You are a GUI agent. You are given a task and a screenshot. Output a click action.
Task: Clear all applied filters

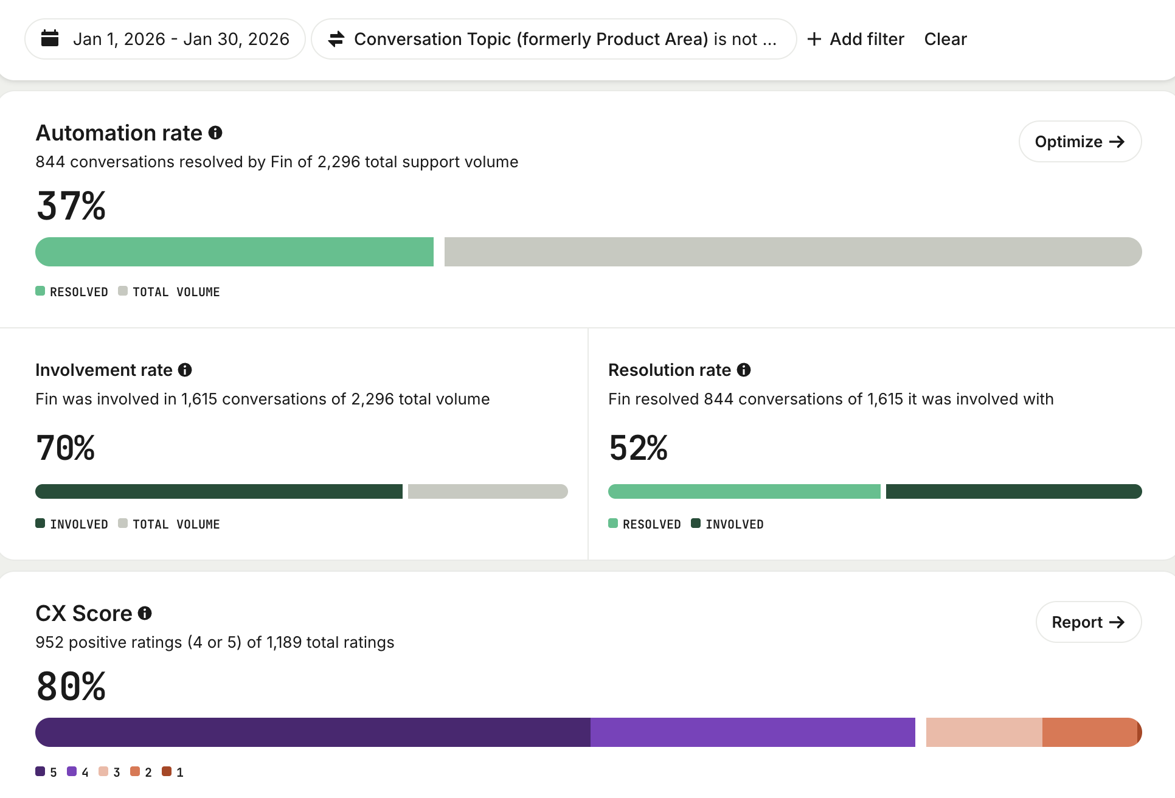pyautogui.click(x=945, y=39)
